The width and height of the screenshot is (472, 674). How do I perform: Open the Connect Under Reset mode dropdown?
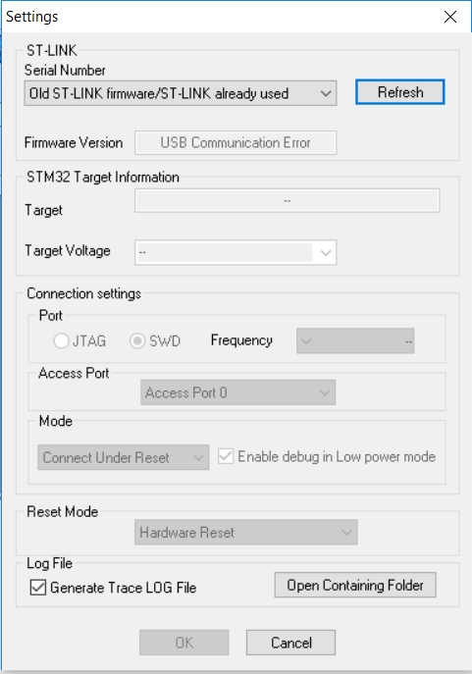(123, 457)
